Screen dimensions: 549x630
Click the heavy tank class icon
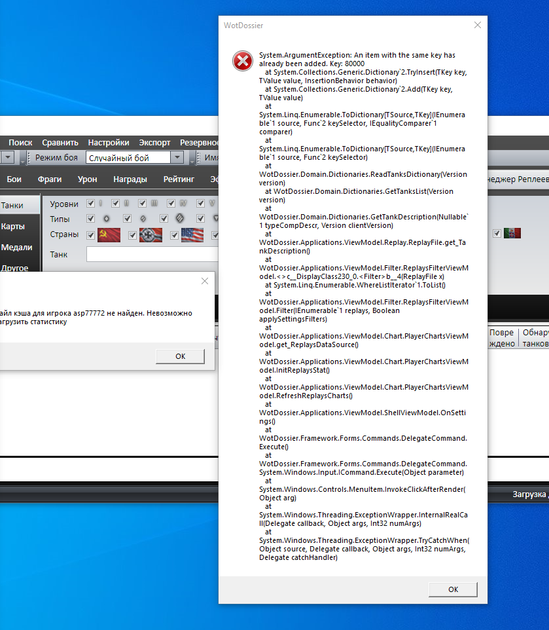point(180,218)
